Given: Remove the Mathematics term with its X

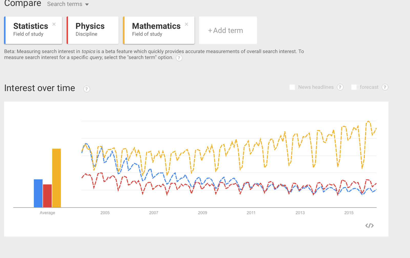Looking at the screenshot, I should click(x=187, y=24).
